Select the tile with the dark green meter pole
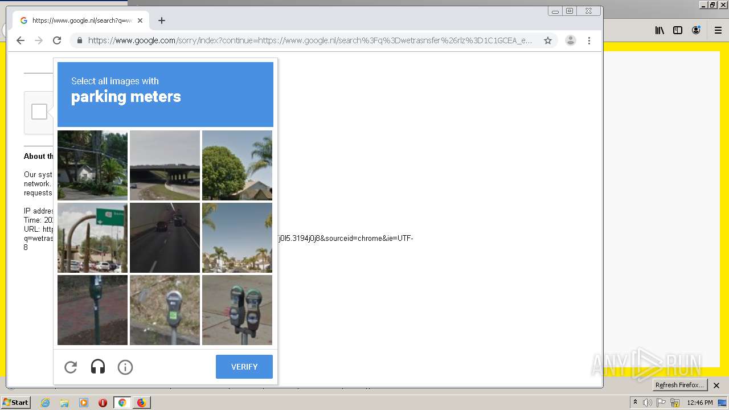The image size is (729, 410). (x=92, y=310)
